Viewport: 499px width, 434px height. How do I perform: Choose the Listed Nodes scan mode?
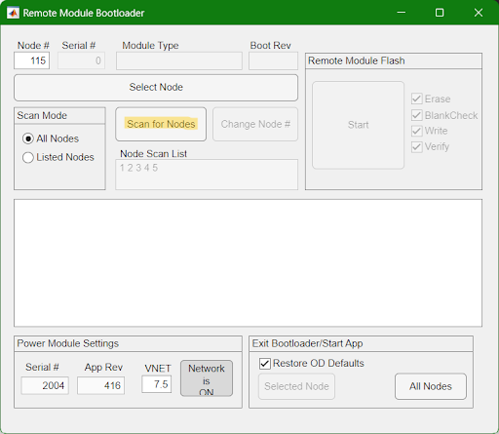(x=28, y=157)
